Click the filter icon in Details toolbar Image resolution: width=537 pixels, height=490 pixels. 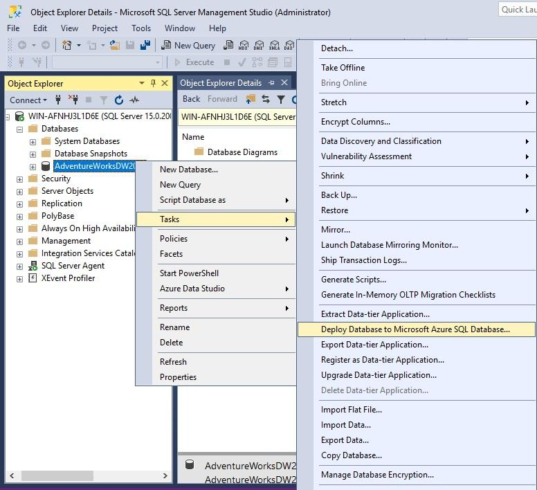281,99
